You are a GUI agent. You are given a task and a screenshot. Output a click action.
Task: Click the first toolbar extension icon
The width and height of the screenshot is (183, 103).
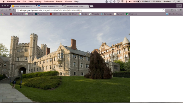[x=172, y=10]
